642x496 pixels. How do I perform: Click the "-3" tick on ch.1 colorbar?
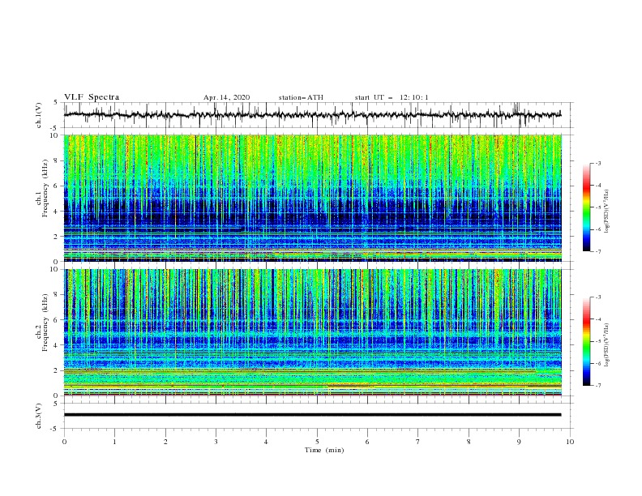(x=598, y=163)
